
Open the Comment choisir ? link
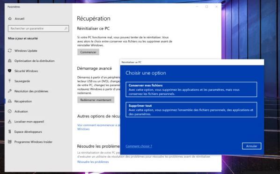pos(139,146)
